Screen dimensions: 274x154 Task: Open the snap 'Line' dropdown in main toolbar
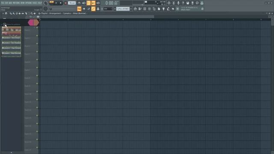coord(108,9)
